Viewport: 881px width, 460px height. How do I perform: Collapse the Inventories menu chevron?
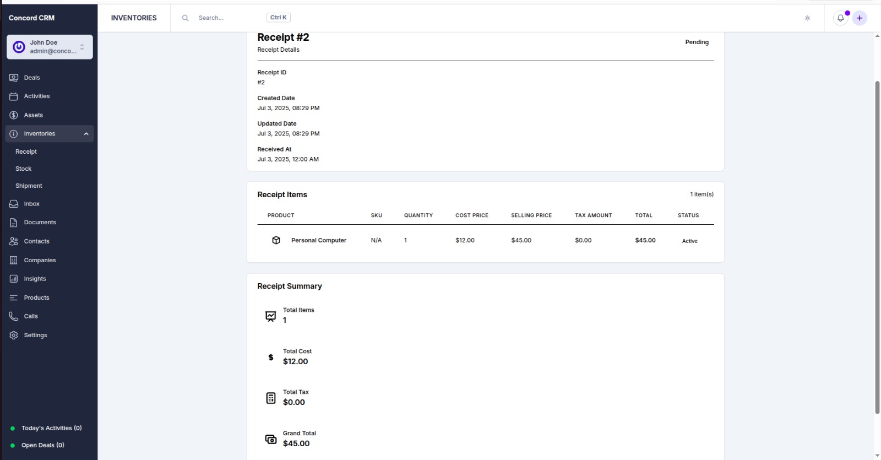coord(86,134)
